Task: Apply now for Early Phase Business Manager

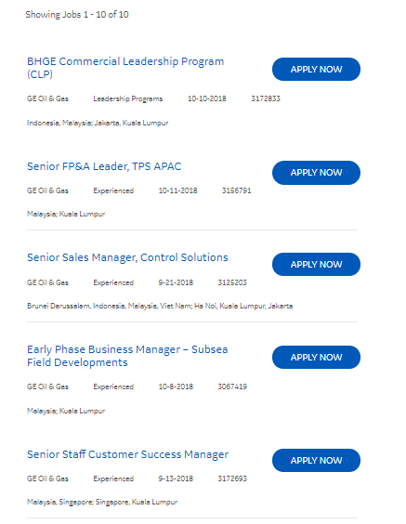Action: pos(316,358)
